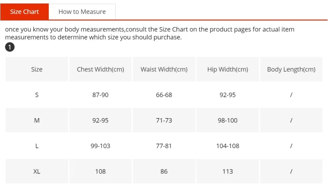Click the Hip Width(cm) header cell
This screenshot has width=329, height=184.
(228, 69)
